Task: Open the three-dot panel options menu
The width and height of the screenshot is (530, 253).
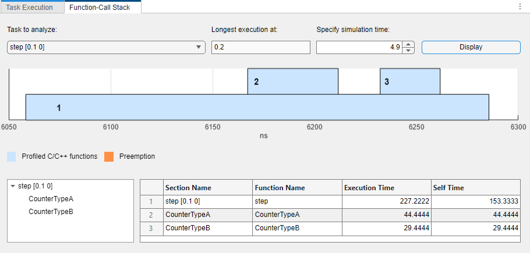Action: (x=520, y=7)
